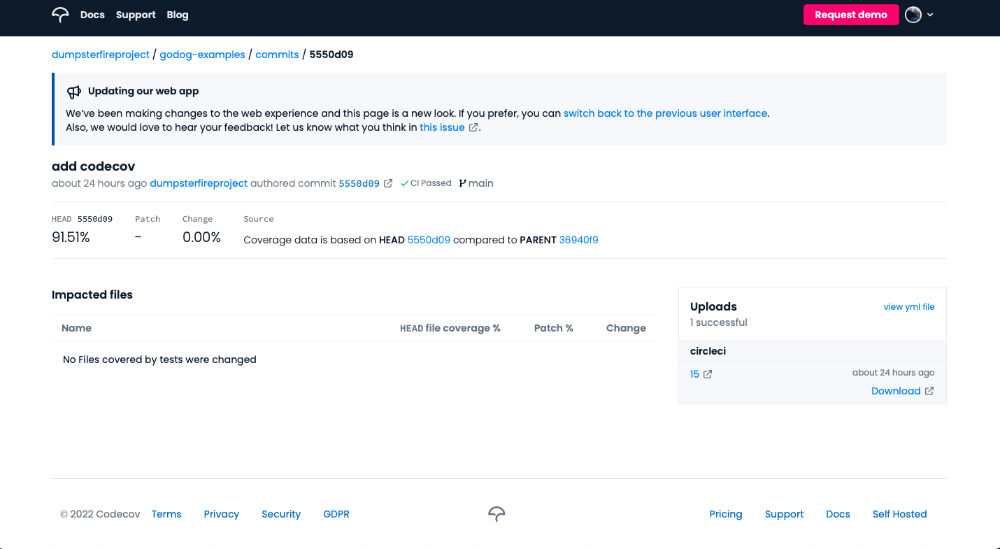Screen dimensions: 1000x549
Task: Open external link icon beside this issue
Action: click(473, 128)
